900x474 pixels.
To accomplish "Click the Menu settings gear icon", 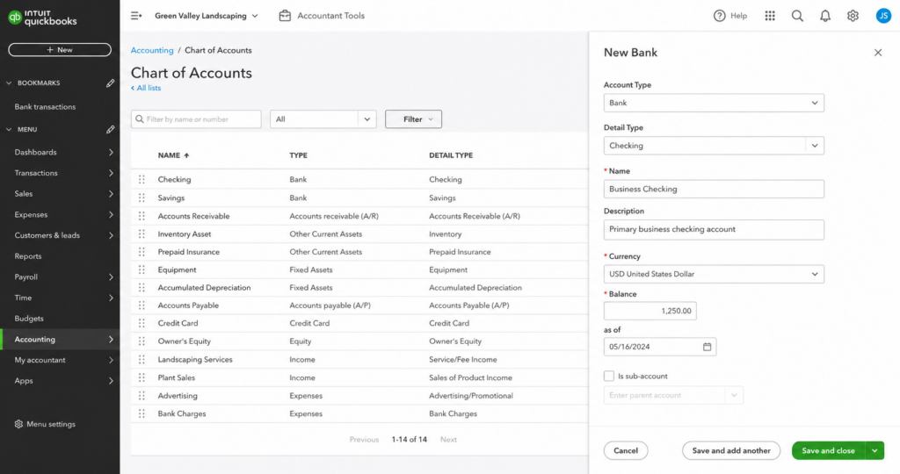I will pos(18,424).
